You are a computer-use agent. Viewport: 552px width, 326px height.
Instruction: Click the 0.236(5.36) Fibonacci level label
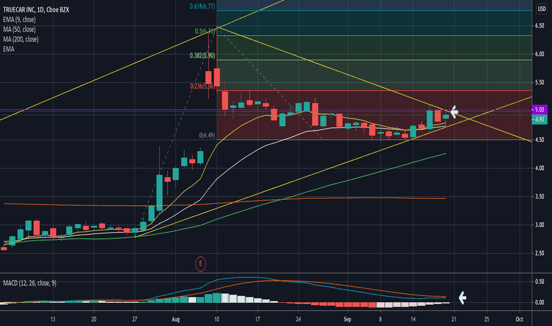(203, 86)
